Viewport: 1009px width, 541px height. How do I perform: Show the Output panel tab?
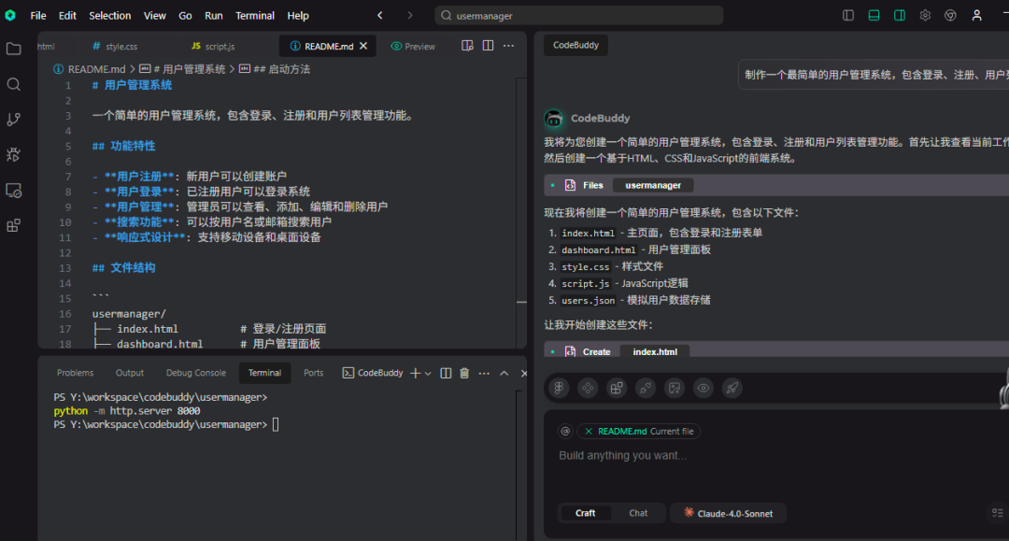(129, 373)
